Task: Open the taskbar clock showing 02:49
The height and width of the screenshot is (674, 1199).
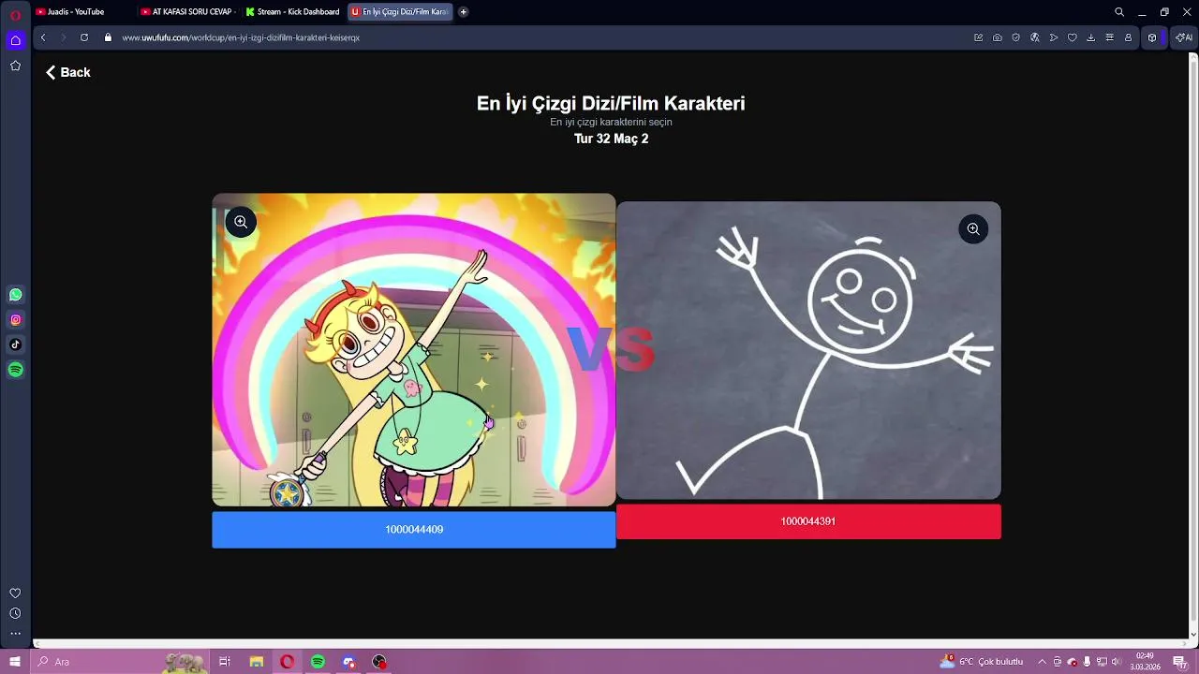Action: pos(1145,662)
